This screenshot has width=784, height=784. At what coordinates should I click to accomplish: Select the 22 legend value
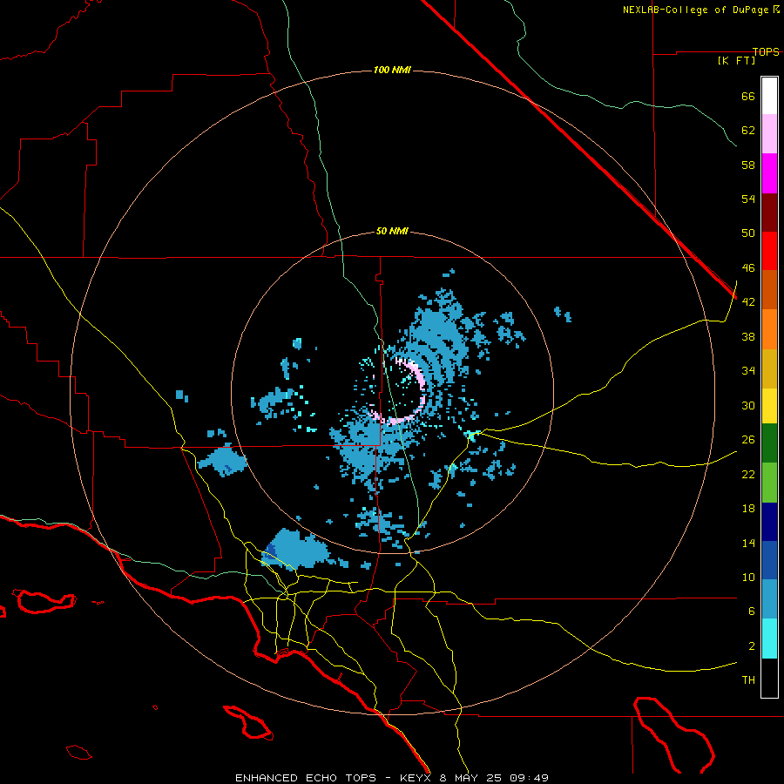(x=748, y=474)
